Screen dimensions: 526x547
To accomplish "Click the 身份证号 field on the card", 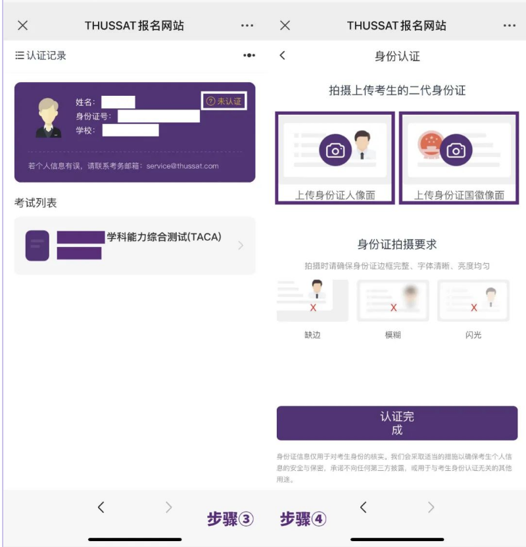I will [x=158, y=116].
